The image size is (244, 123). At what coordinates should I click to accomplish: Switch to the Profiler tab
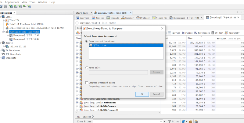[x=143, y=18]
